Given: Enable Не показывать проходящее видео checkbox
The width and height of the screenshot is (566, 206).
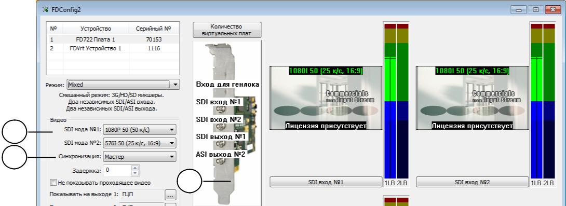Looking at the screenshot, I should [54, 183].
